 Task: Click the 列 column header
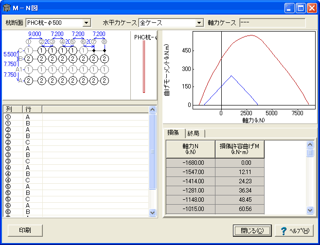[13, 109]
